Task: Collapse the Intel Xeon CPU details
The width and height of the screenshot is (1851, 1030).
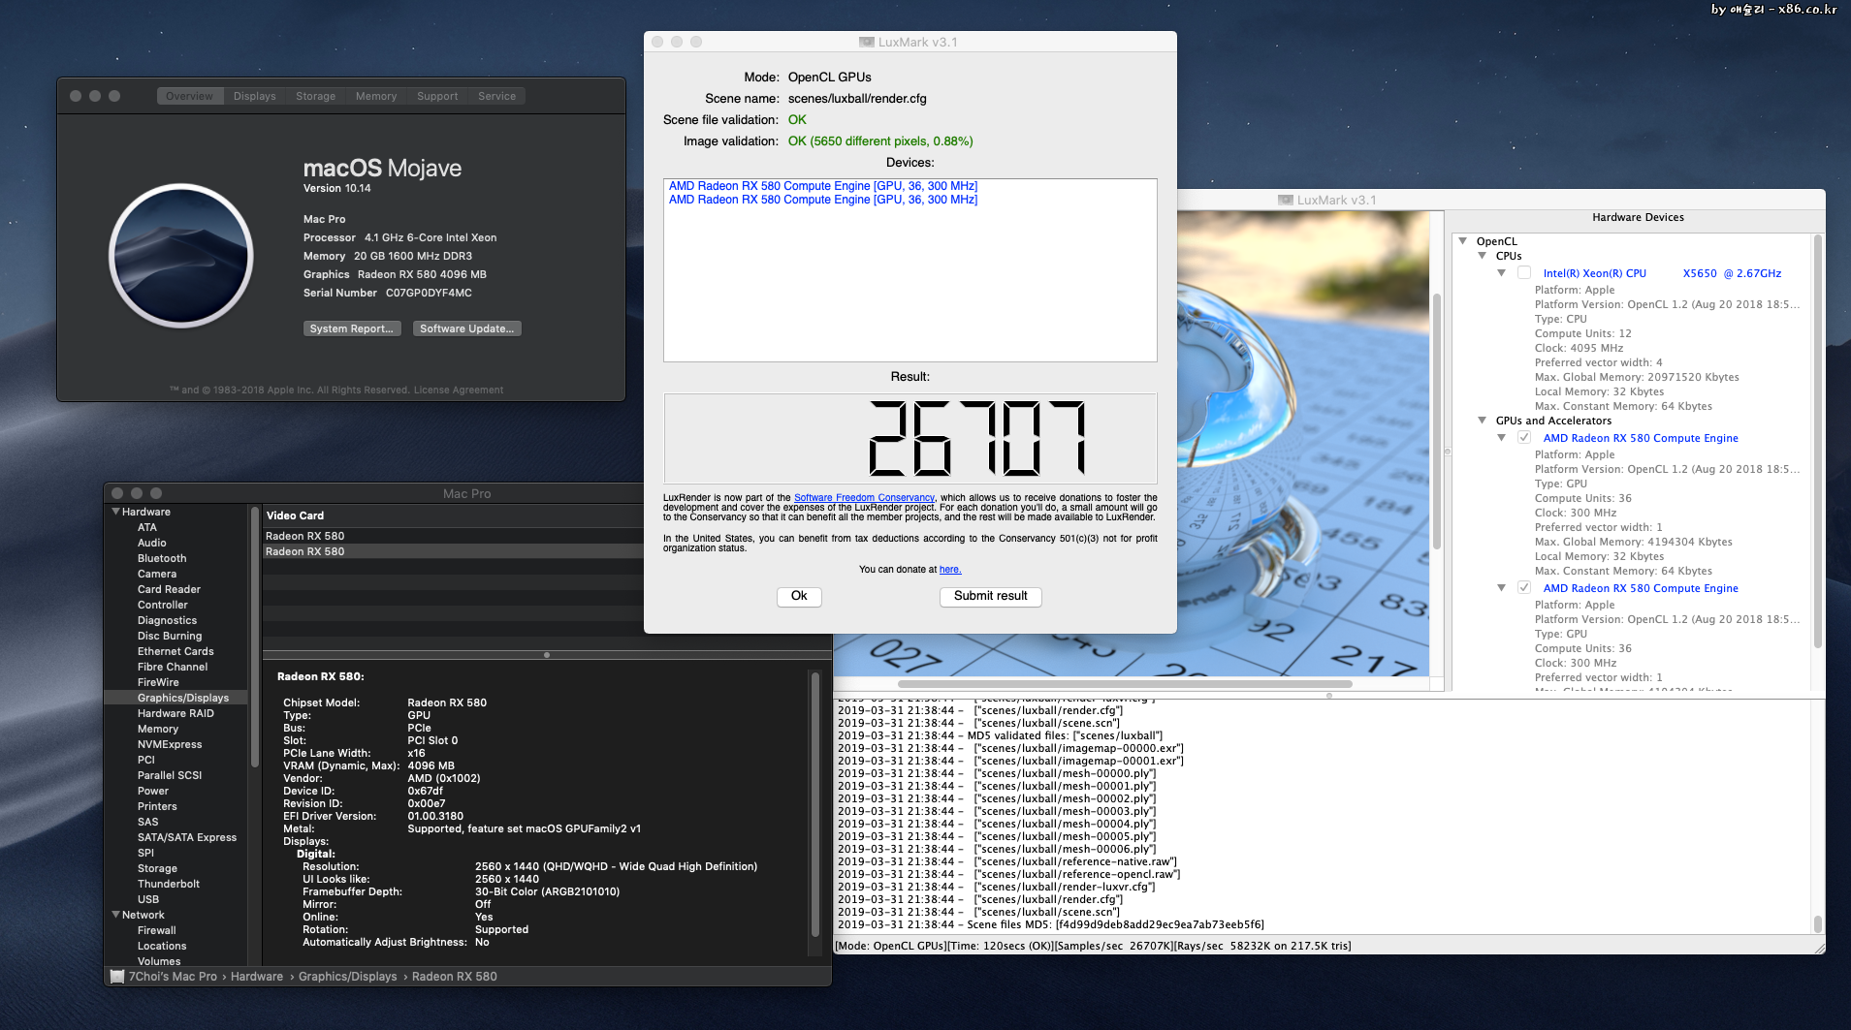Action: [1501, 273]
